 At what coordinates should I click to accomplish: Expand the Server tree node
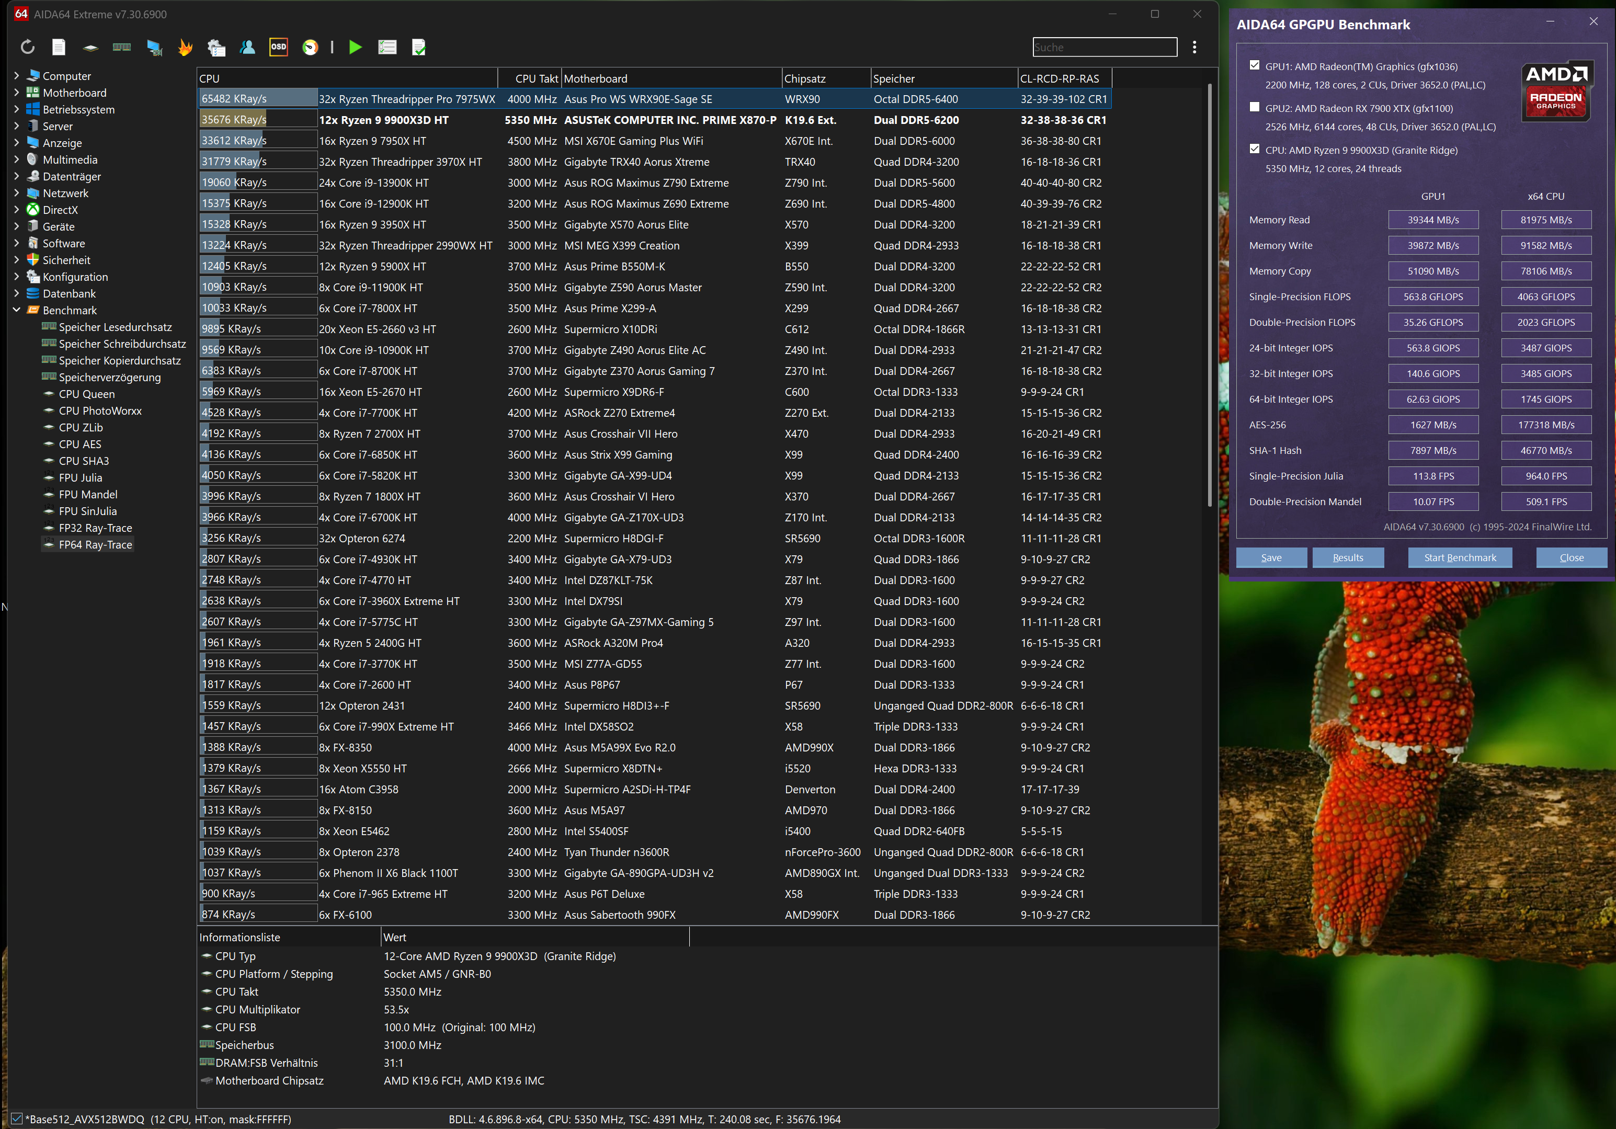pos(16,126)
